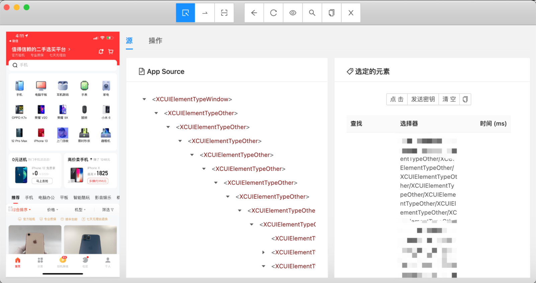Select the 推荐 tab in phone feed
536x283 pixels.
tap(15, 198)
